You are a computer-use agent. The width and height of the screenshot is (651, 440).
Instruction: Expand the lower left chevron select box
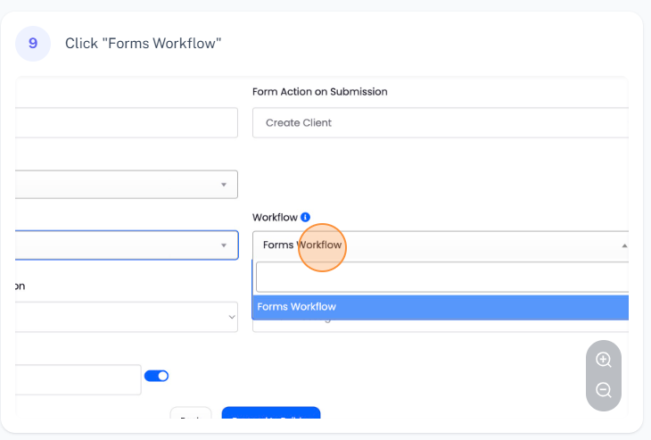click(x=230, y=316)
